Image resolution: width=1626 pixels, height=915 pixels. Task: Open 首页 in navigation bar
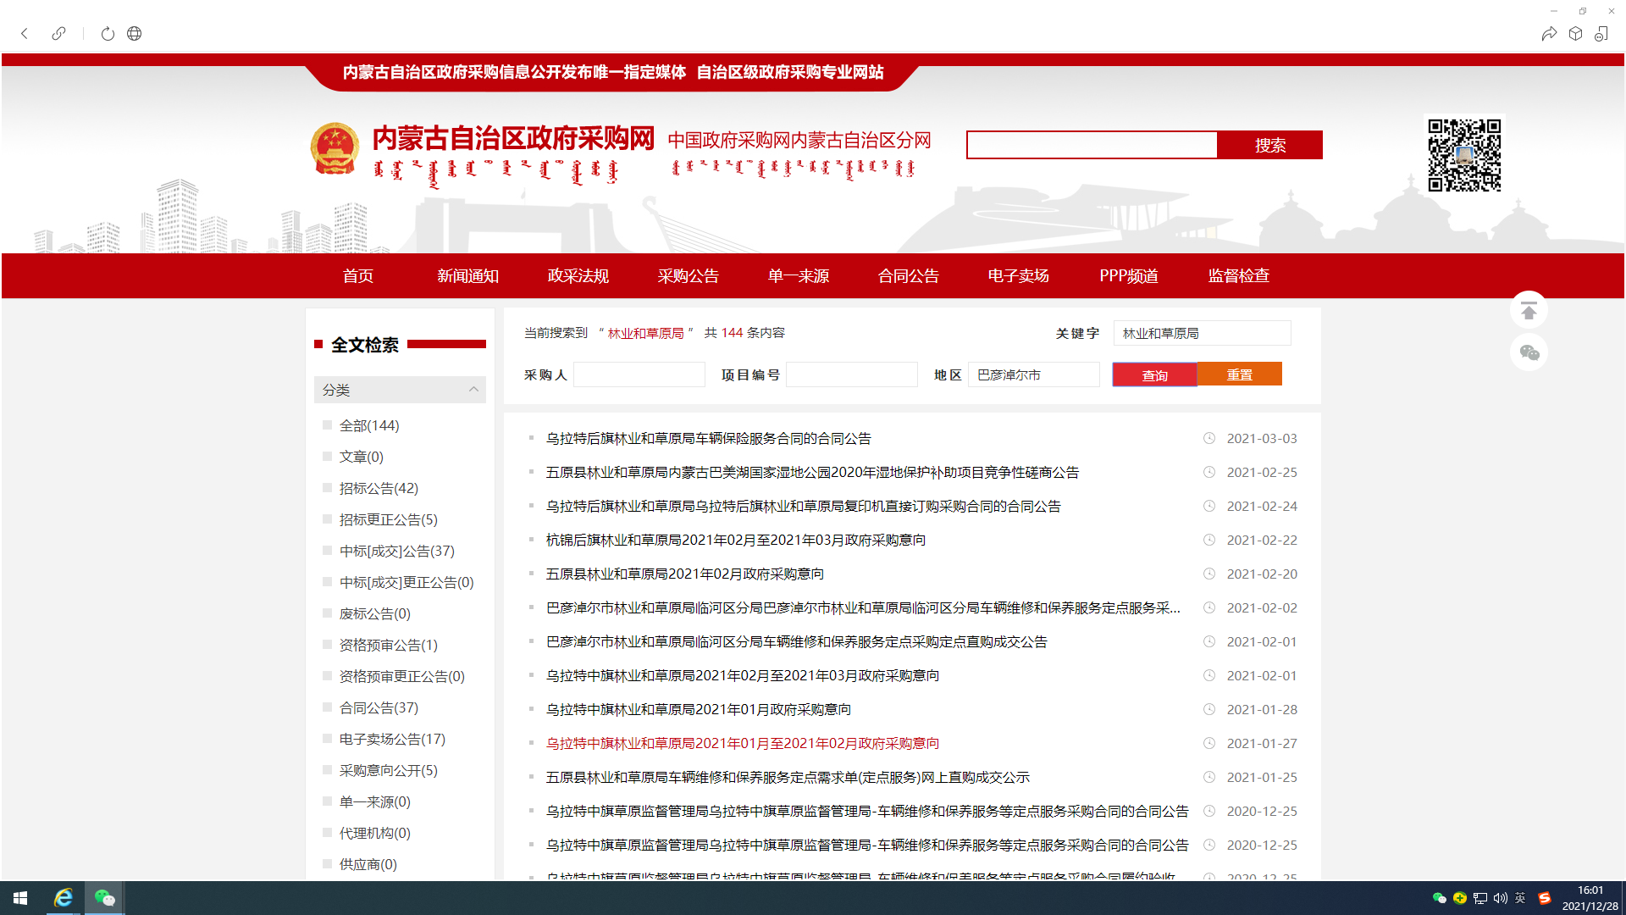[357, 276]
